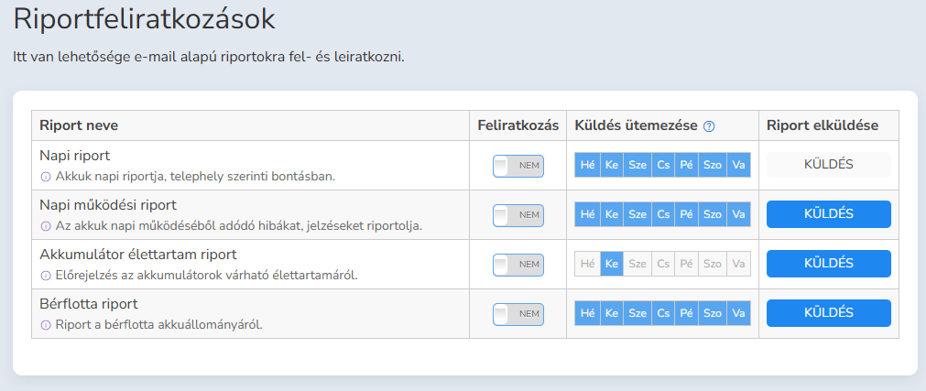Switch on Bérflotta riport subscription
926x391 pixels.
tap(518, 314)
